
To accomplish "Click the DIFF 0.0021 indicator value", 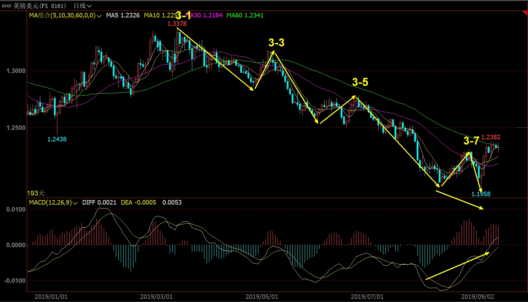I will point(99,202).
